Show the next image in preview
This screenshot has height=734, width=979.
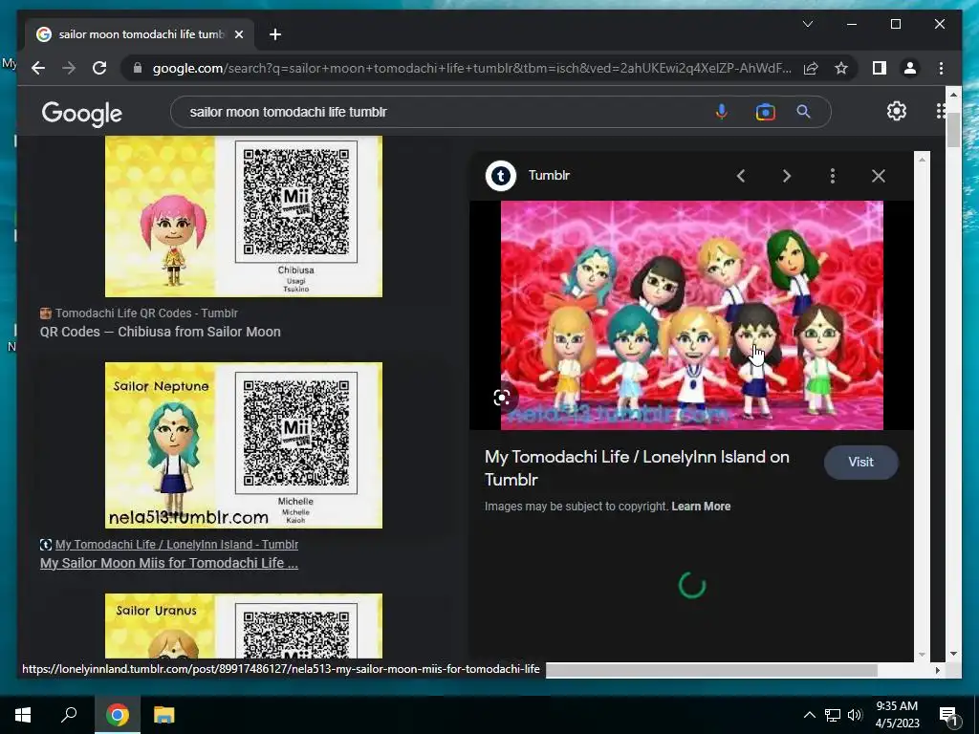pos(787,176)
